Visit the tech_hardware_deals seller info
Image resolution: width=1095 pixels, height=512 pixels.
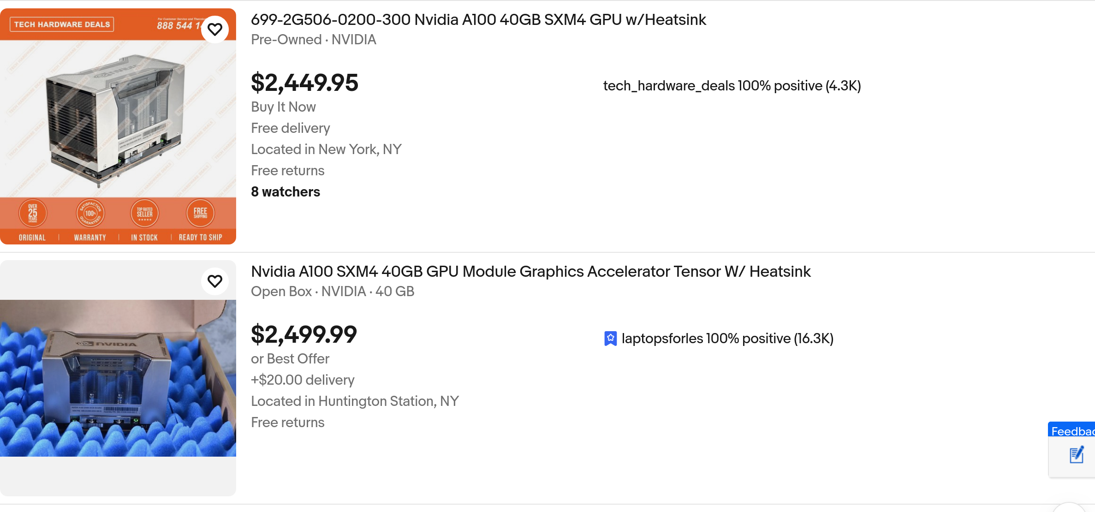coord(732,86)
